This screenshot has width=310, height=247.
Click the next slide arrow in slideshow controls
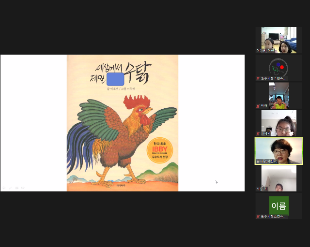click(x=23, y=188)
